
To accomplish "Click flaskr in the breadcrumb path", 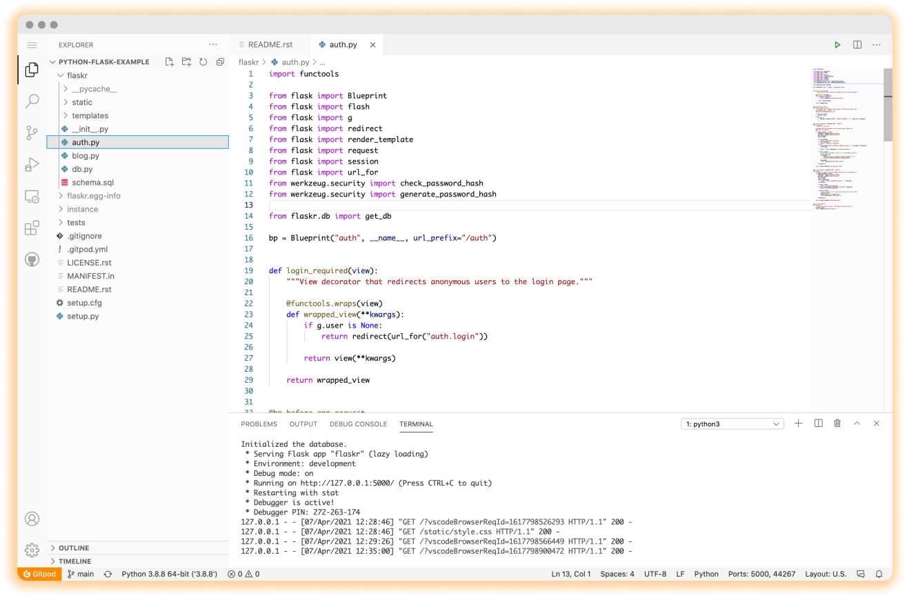I will click(x=248, y=62).
